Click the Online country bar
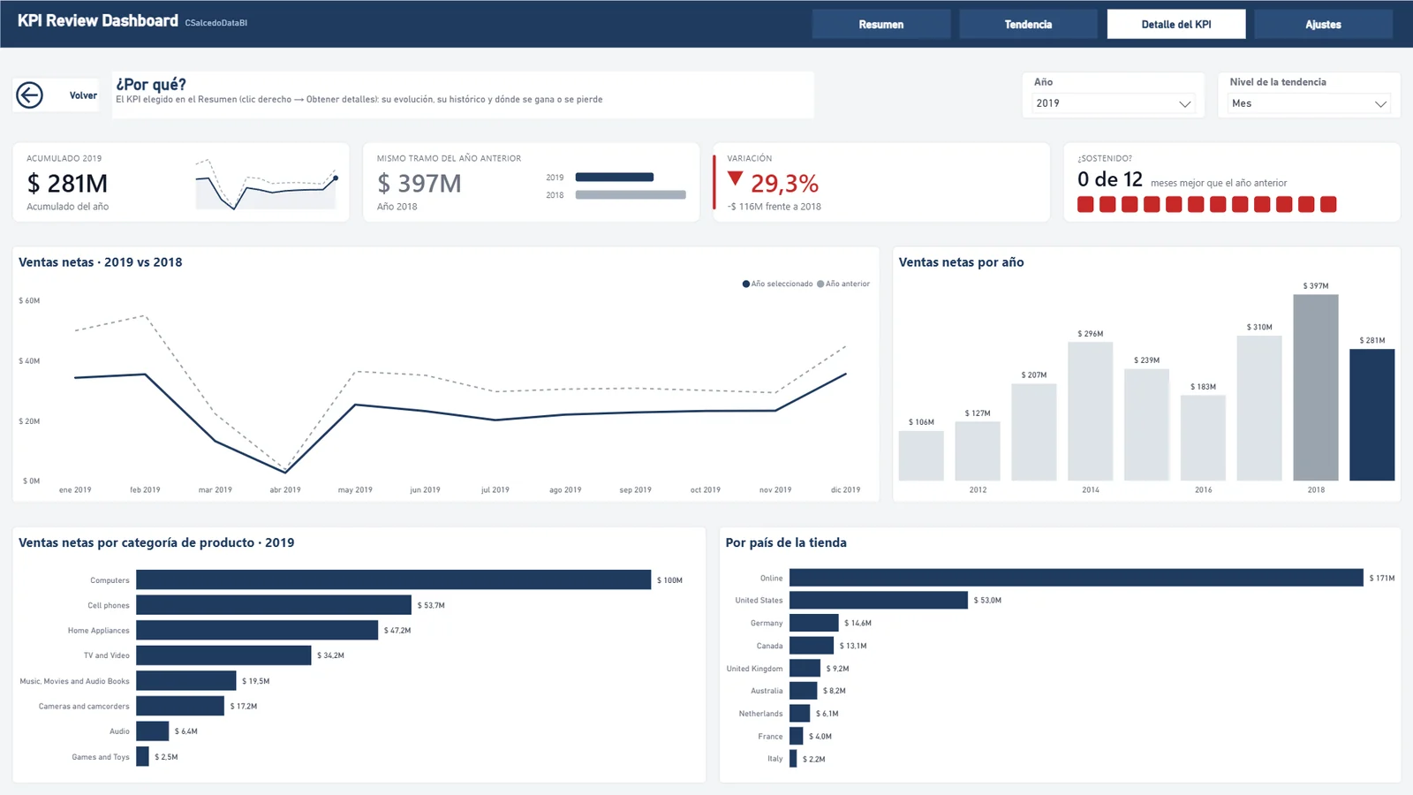The width and height of the screenshot is (1413, 795). pos(1077,578)
